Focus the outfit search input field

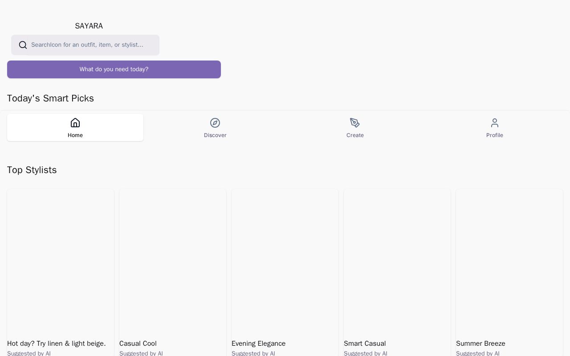(85, 45)
